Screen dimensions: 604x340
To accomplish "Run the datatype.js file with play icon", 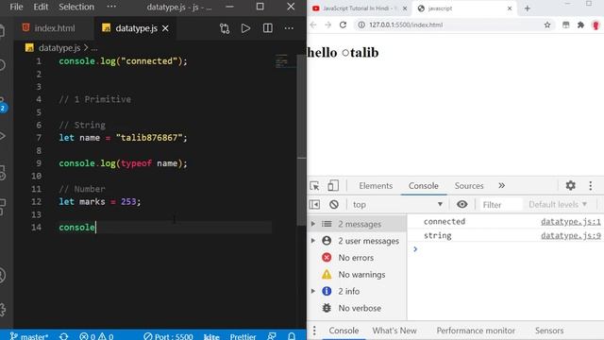I will click(x=245, y=28).
